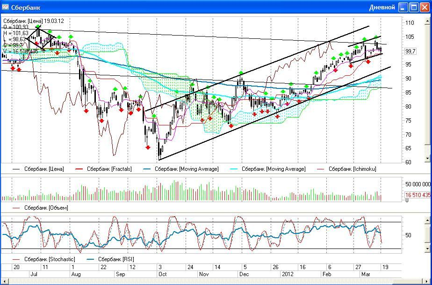Click the 50 000 000 volume axis label
Image resolution: width=432 pixels, height=285 pixels.
pyautogui.click(x=418, y=184)
